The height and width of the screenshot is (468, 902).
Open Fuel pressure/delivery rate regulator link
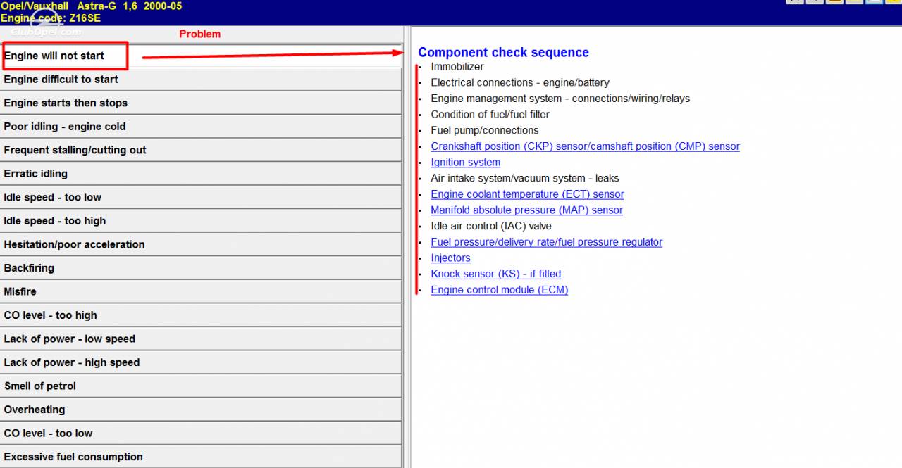[x=546, y=242]
